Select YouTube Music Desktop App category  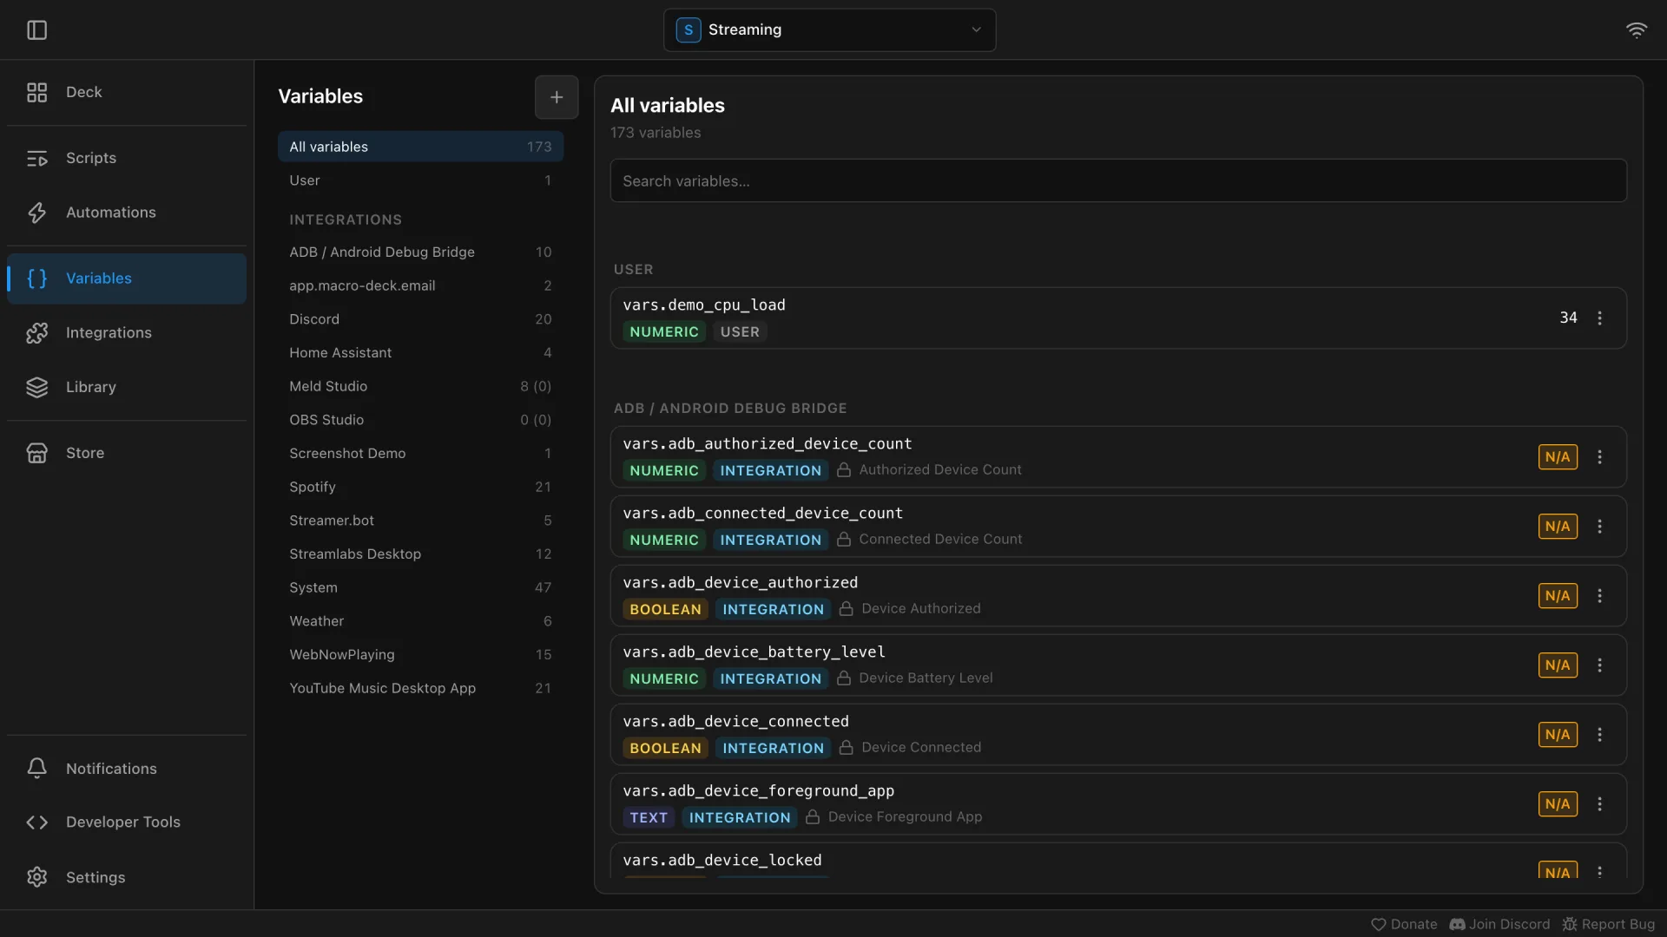[420, 688]
